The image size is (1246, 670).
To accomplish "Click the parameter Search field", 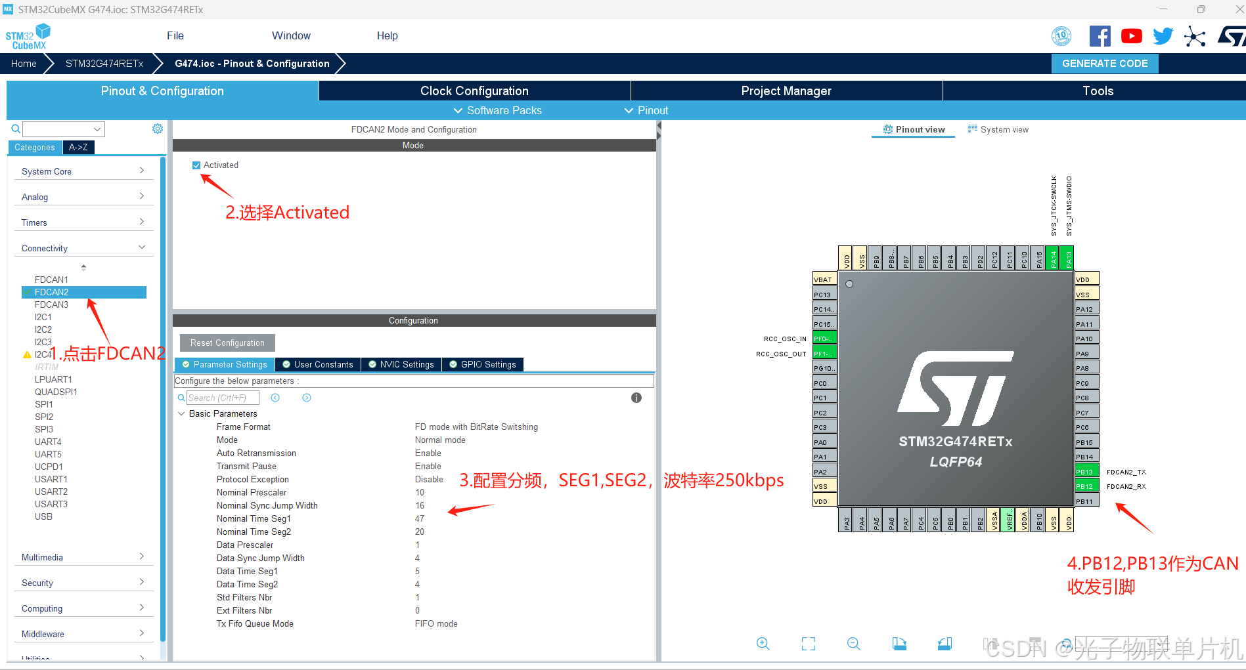I will point(223,398).
